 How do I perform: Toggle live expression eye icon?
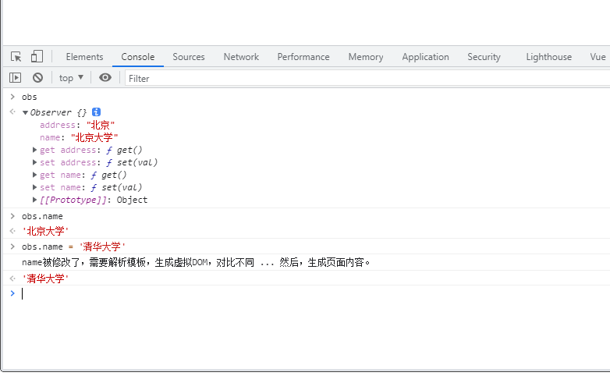(x=105, y=77)
